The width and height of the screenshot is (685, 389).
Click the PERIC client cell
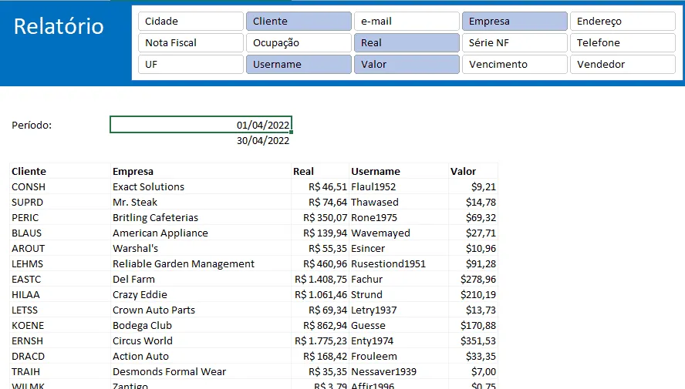[60, 218]
